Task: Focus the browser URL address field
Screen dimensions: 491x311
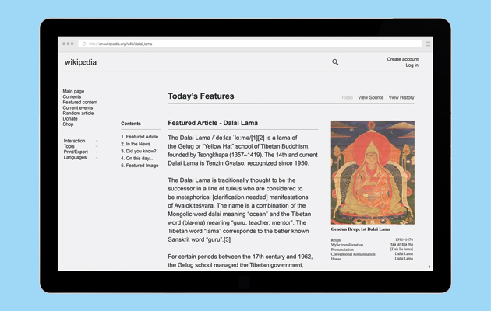Action: 250,44
